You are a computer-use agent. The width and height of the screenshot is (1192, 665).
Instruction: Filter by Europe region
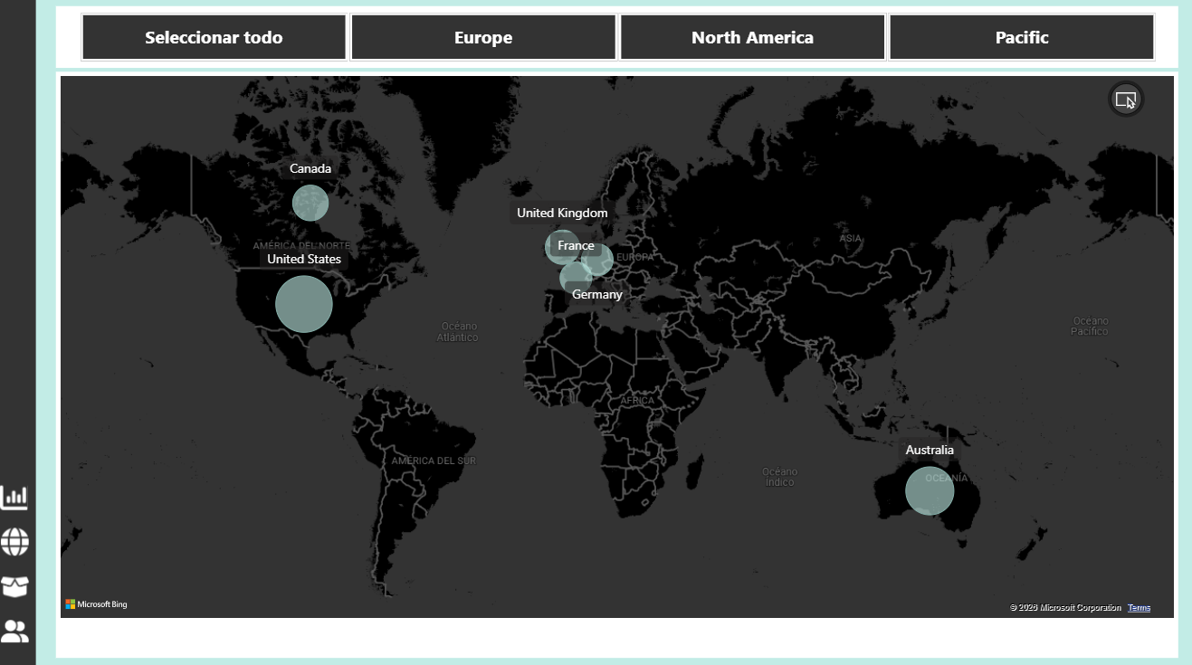click(x=483, y=37)
